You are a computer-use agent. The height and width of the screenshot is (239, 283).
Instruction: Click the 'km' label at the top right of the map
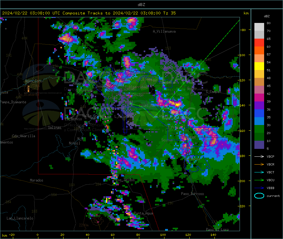pyautogui.click(x=246, y=13)
